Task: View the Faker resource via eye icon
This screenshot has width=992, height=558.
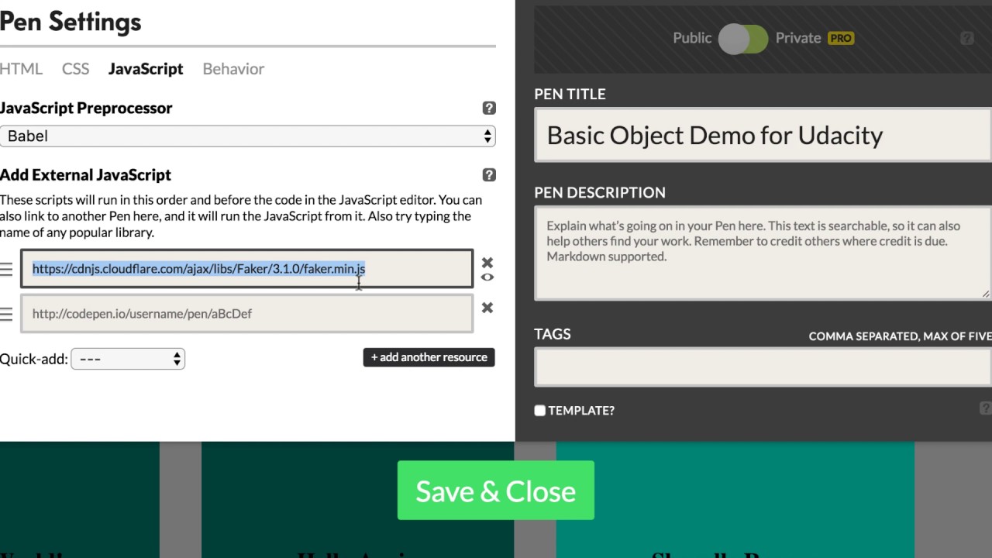Action: pos(487,277)
